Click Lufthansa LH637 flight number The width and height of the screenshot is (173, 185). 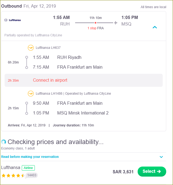tap(48, 48)
